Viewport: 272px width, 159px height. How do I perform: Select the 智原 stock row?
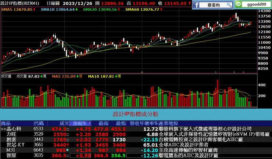tap(136, 155)
